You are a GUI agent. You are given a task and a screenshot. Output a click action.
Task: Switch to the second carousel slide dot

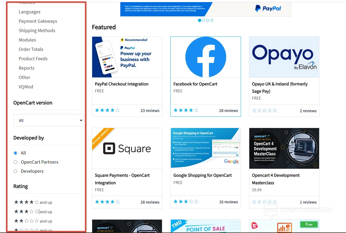pyautogui.click(x=204, y=20)
